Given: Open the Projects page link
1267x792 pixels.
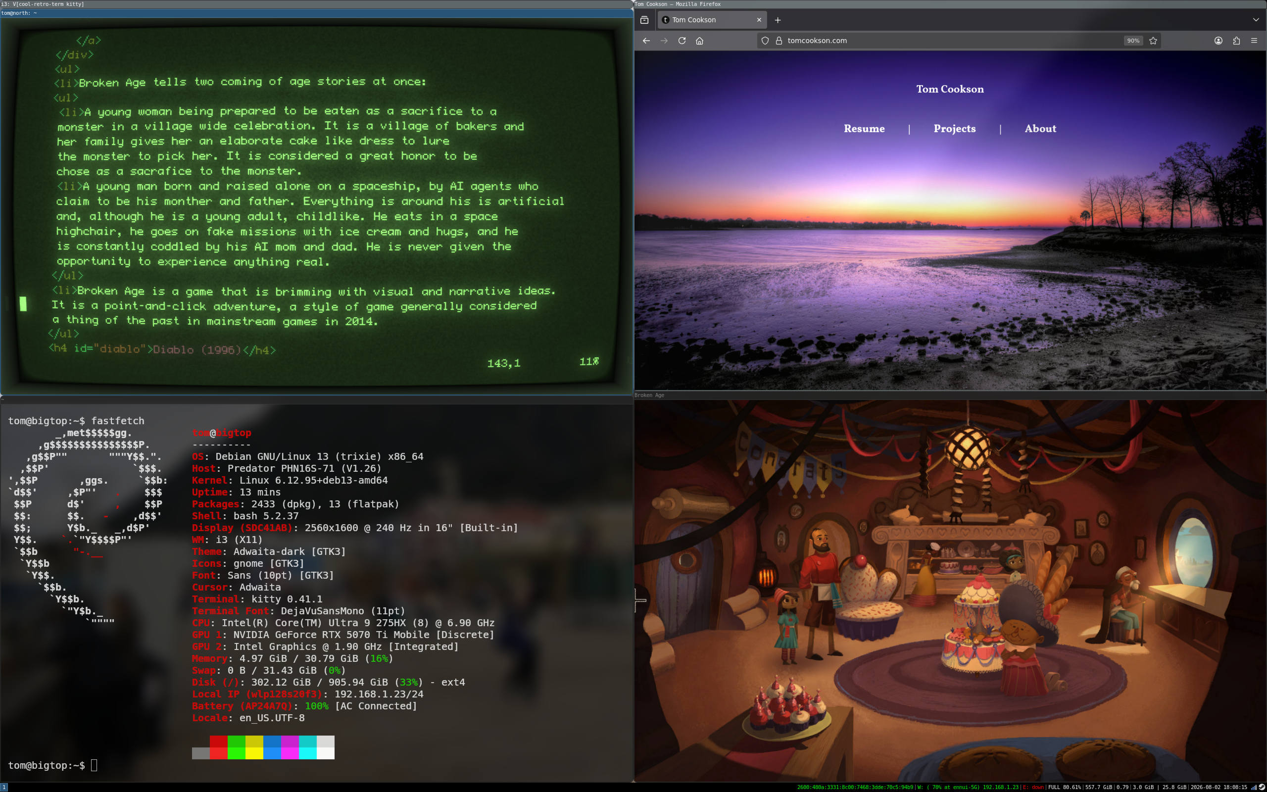Looking at the screenshot, I should pos(954,128).
